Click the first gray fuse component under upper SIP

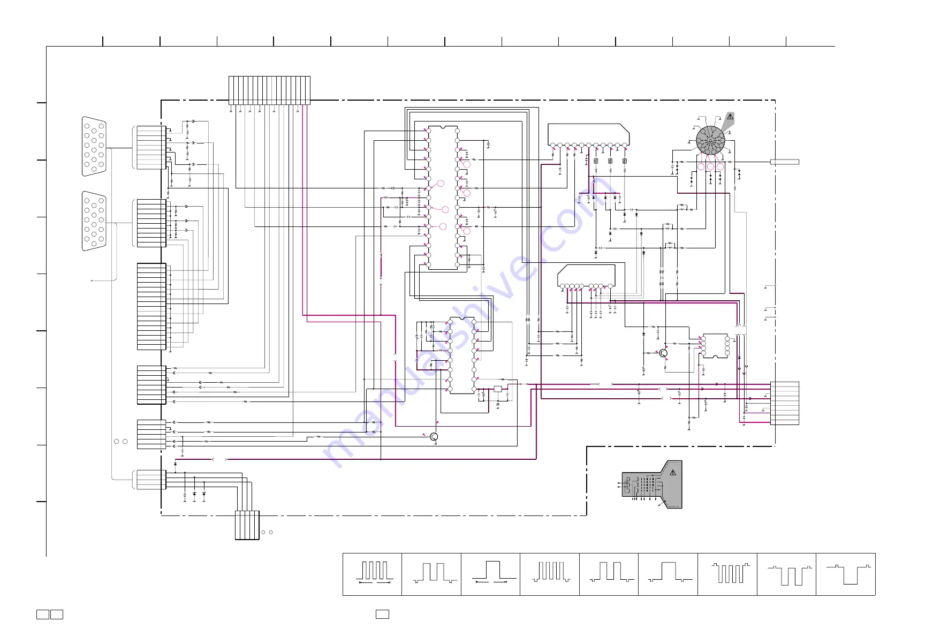pyautogui.click(x=596, y=161)
